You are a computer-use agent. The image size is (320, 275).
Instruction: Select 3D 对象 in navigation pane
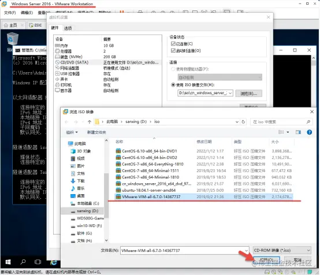[x=81, y=151]
